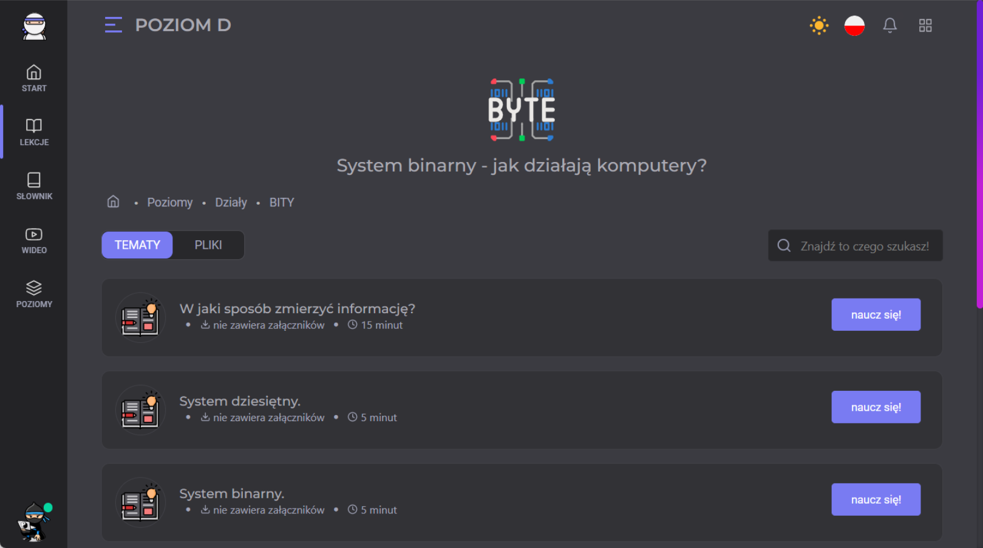
Task: Click 'naucz się!' for System dziesiętny
Action: 876,407
